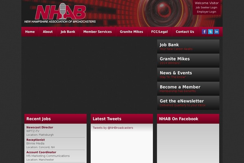Open the NHAB Twitter icon
Image resolution: width=244 pixels, height=163 pixels.
click(210, 32)
